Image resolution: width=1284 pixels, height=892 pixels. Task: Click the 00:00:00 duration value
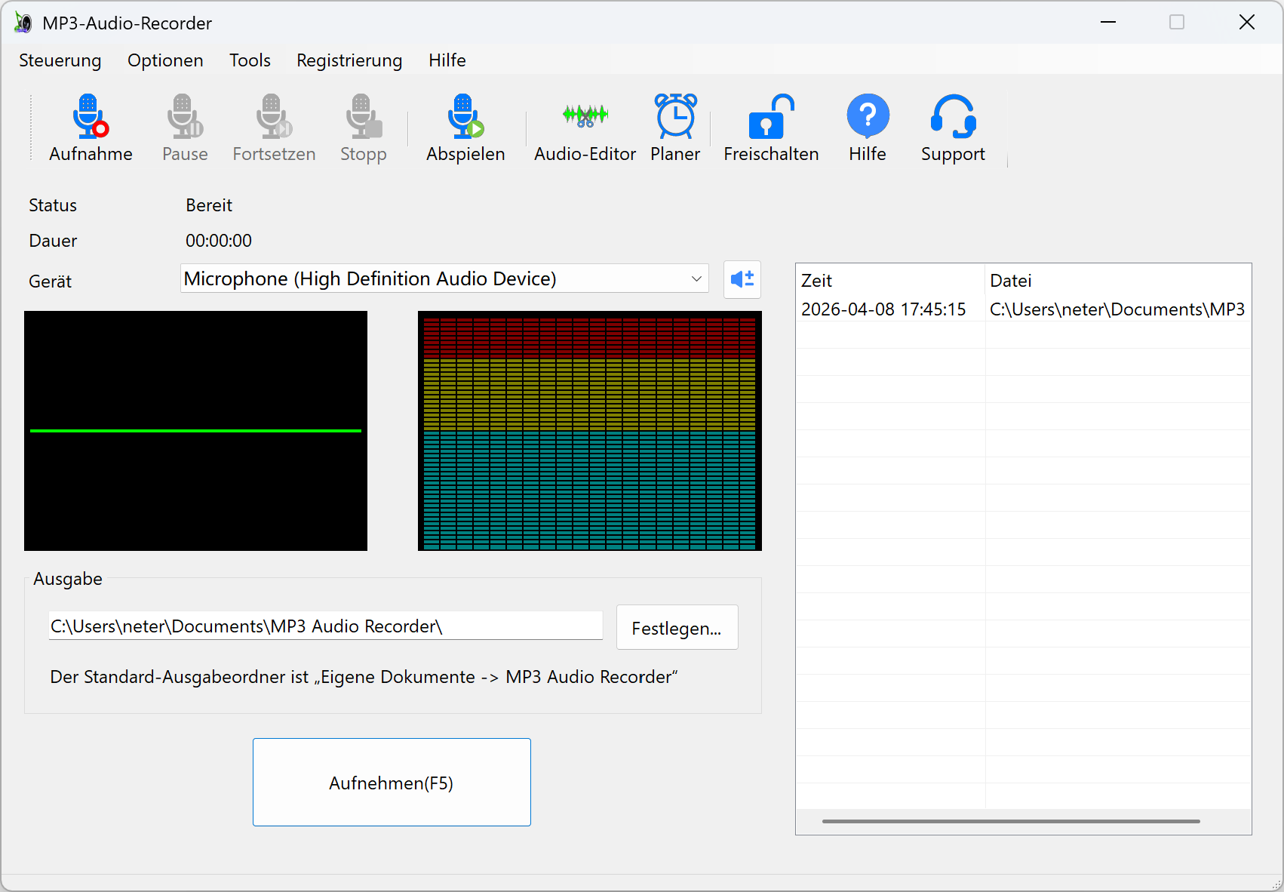point(219,241)
